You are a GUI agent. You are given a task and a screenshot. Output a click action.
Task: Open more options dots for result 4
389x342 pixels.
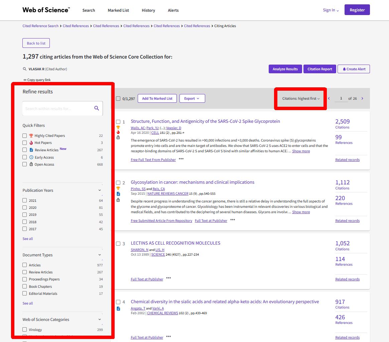(x=168, y=337)
